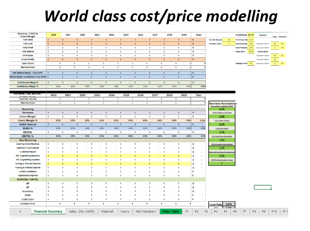The height and width of the screenshot is (231, 310).
Task: Select the Change in Terms 'No' cell
Action: (251, 63)
